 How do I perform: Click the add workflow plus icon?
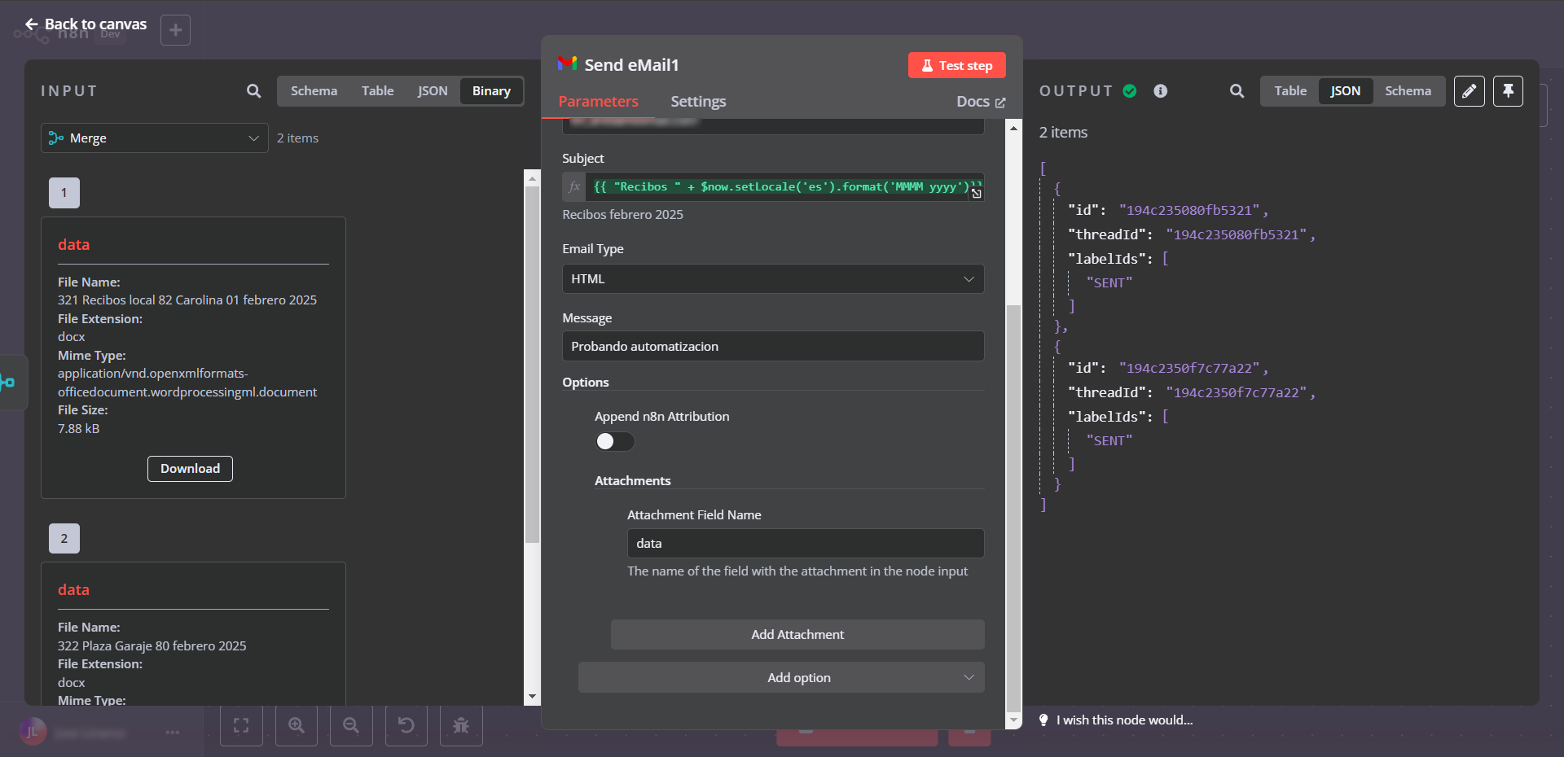coord(175,30)
